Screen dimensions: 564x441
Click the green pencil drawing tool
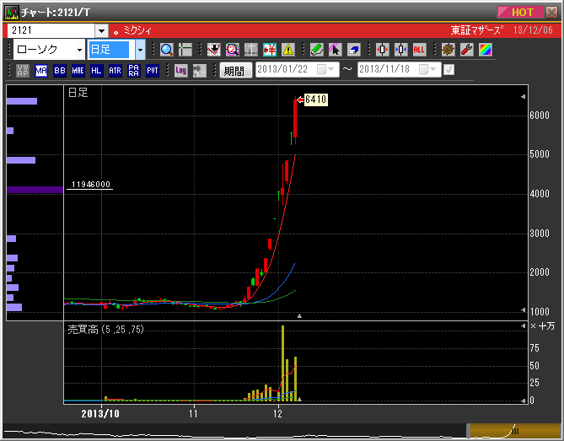click(x=316, y=50)
